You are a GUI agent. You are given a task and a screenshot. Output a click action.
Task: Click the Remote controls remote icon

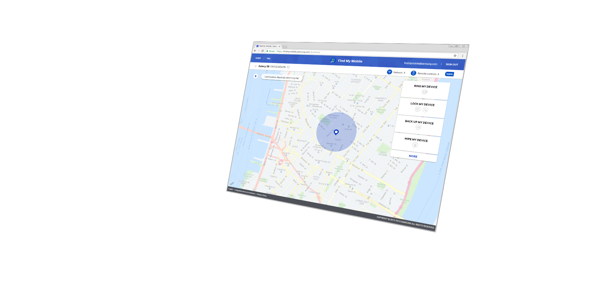point(413,73)
